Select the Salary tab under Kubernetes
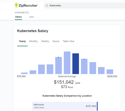 (19, 17)
